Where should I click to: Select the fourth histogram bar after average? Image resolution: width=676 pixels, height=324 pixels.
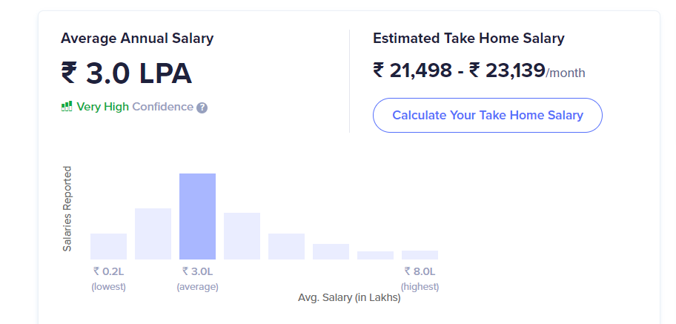pyautogui.click(x=242, y=236)
